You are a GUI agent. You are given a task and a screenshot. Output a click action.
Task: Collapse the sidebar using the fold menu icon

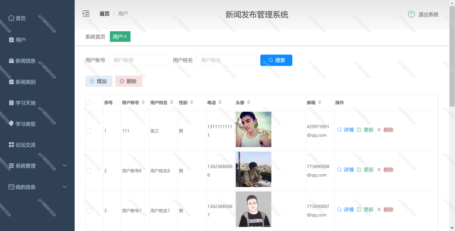click(x=86, y=14)
